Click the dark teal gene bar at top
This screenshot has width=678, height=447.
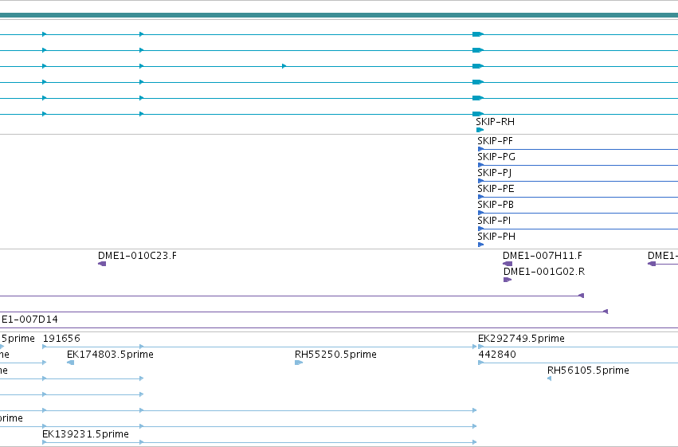339,15
